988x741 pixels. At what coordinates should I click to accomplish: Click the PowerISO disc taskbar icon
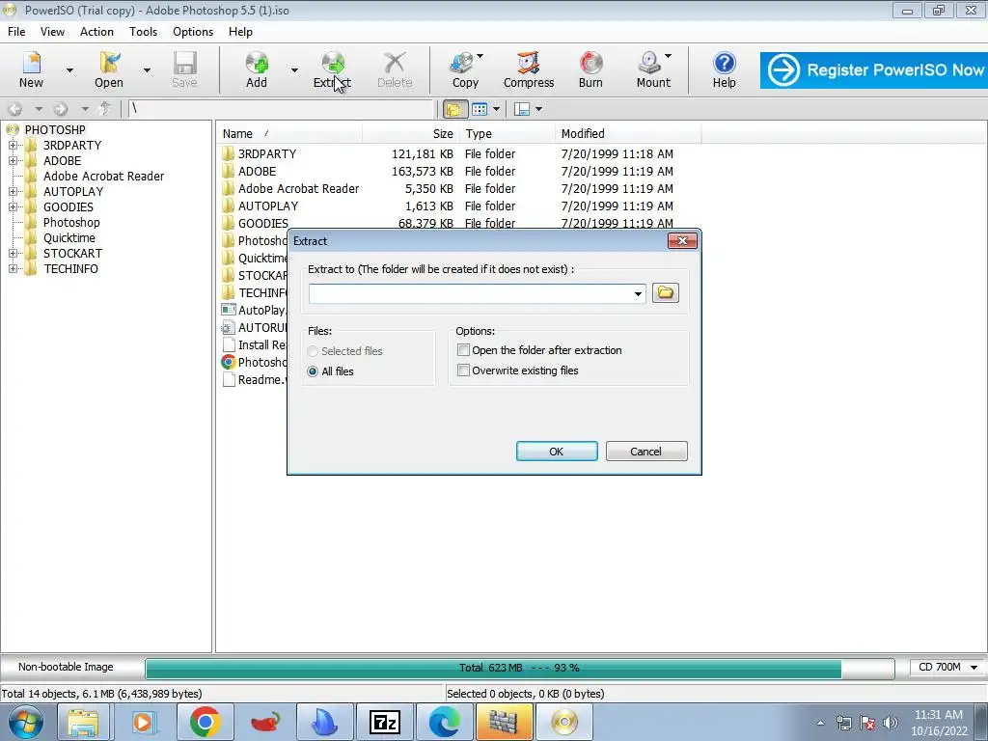tap(563, 722)
